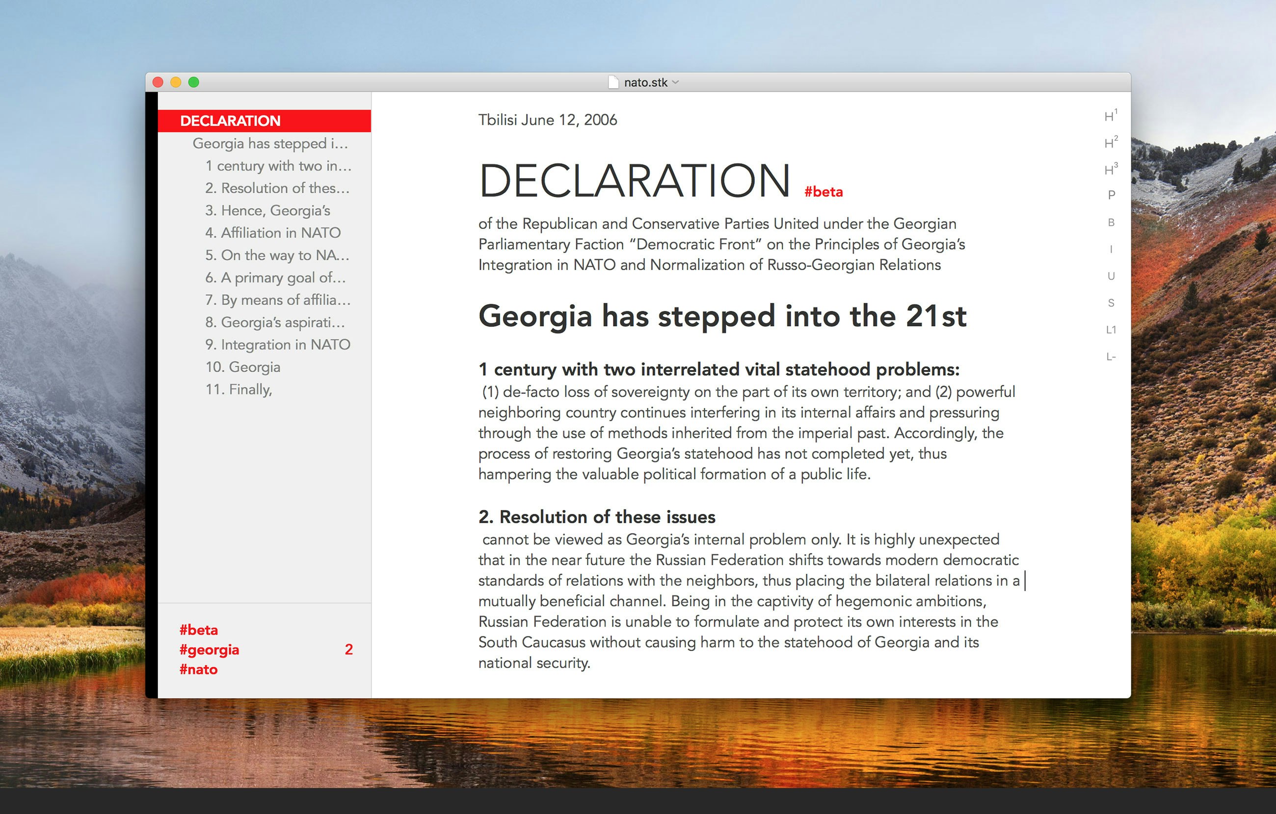Click the document proxy icon beside nato.stk
This screenshot has width=1276, height=814.
[x=613, y=82]
